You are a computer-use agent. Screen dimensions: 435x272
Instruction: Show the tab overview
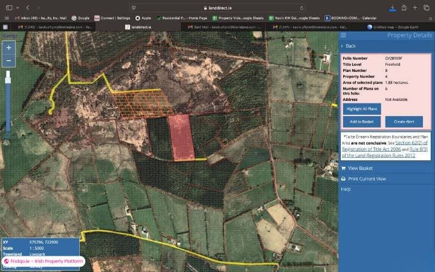point(427,8)
